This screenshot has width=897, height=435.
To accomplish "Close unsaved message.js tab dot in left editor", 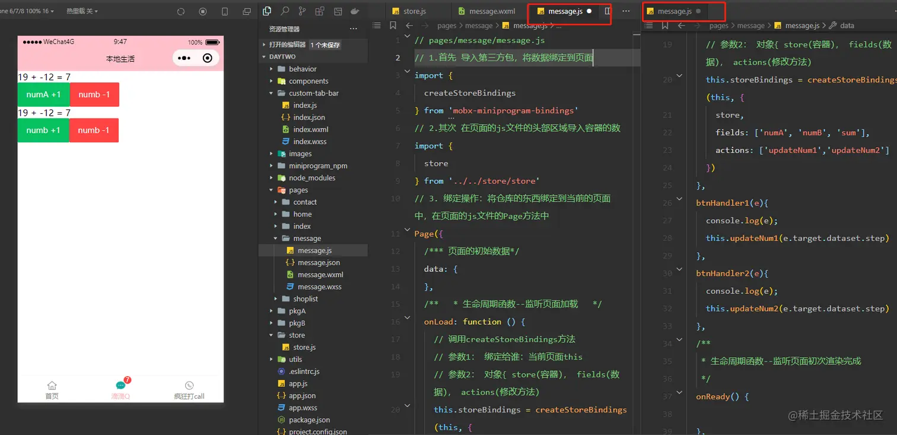I will click(589, 11).
